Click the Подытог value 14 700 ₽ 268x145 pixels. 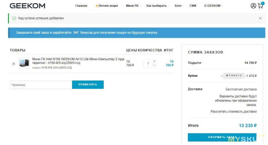(250, 63)
